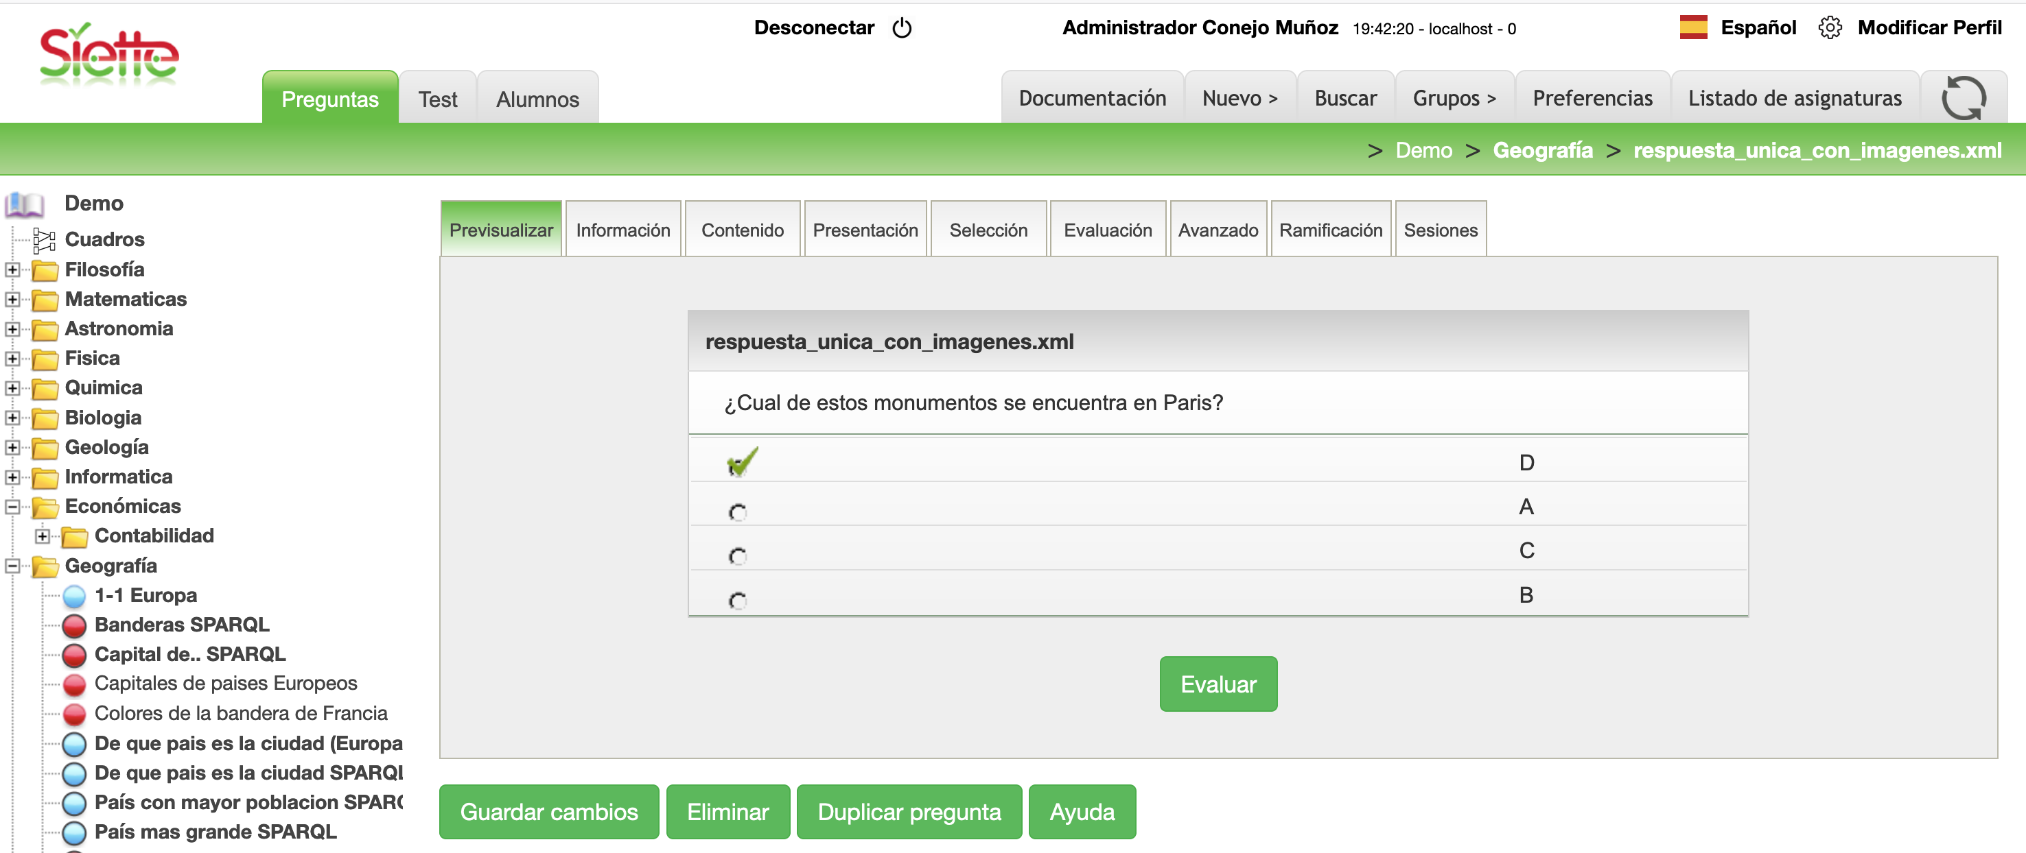Click the Spanish flag language icon
The image size is (2026, 853).
[x=1692, y=27]
